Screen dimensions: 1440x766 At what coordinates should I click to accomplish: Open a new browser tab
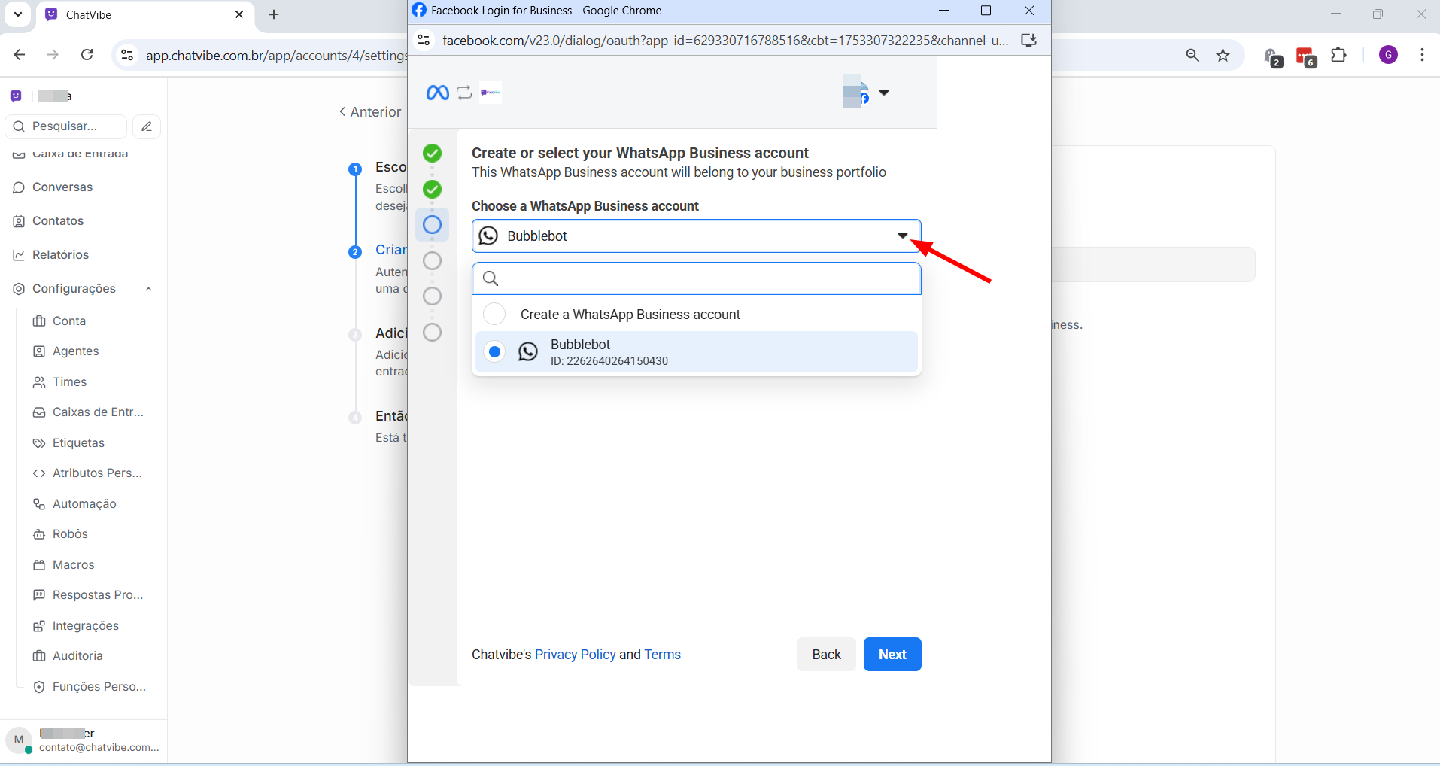(x=274, y=14)
